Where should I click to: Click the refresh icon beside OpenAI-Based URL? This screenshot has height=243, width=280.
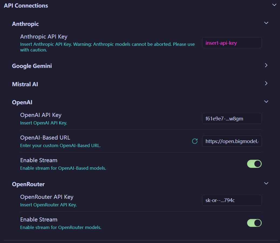[x=195, y=141]
